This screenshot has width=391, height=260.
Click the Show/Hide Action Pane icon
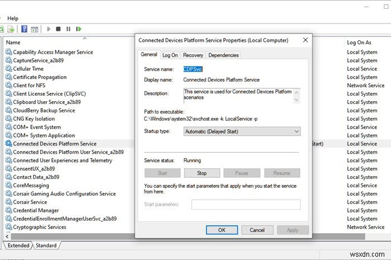[35, 29]
